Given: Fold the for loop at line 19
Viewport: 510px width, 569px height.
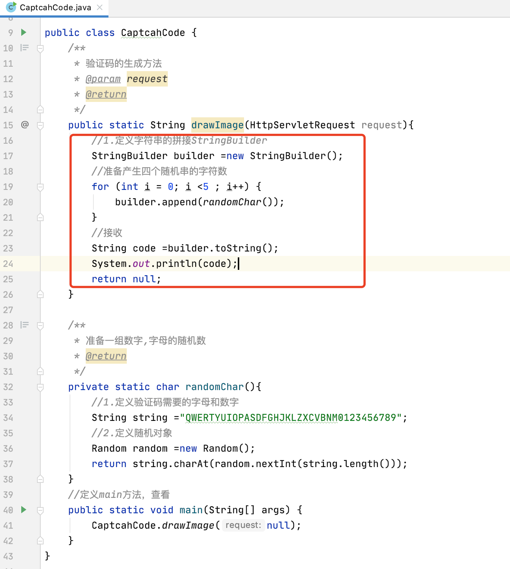Looking at the screenshot, I should (x=40, y=187).
